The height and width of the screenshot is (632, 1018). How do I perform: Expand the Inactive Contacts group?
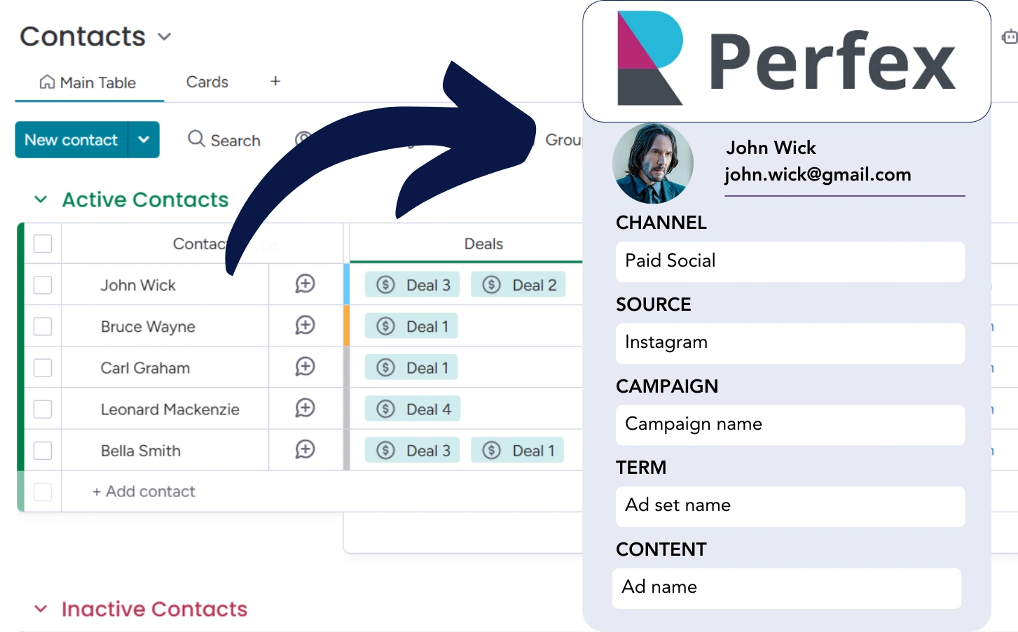tap(41, 609)
